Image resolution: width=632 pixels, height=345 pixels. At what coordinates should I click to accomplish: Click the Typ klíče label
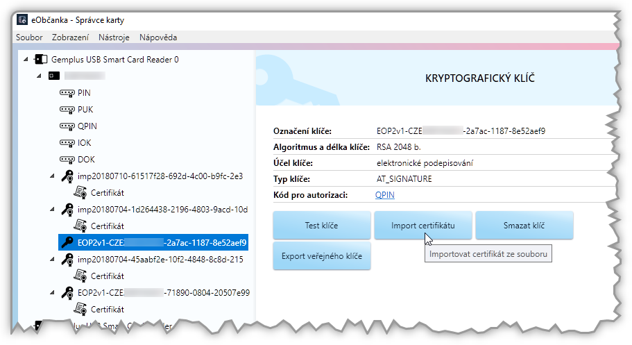click(292, 179)
